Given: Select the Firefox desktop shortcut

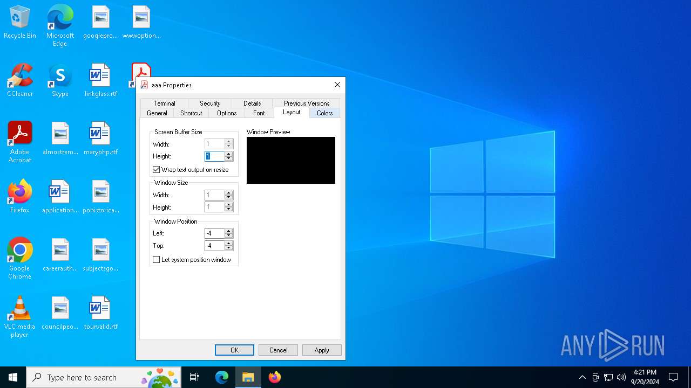Looking at the screenshot, I should (x=20, y=197).
